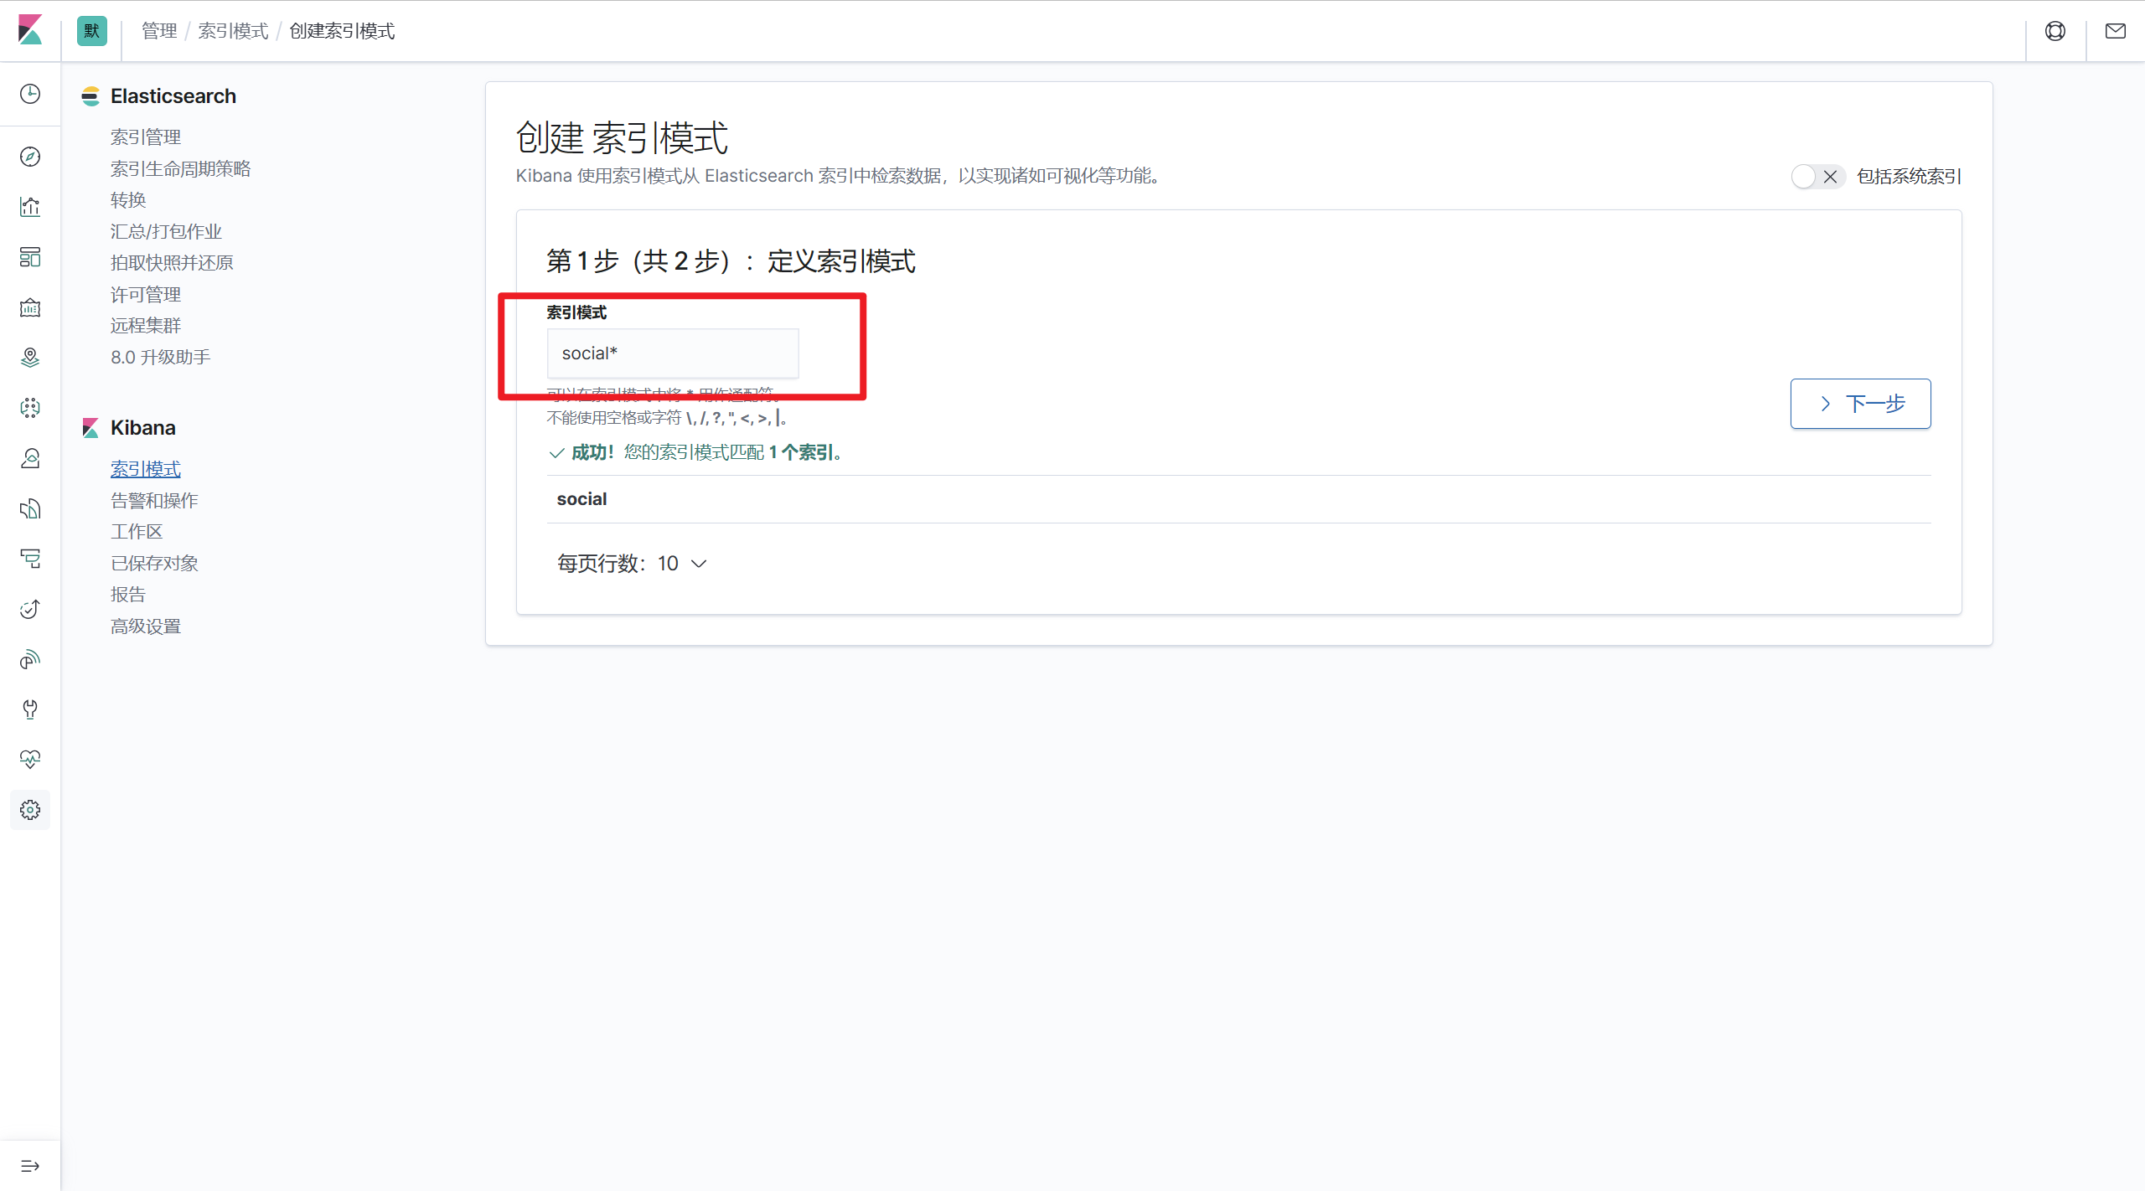Click the 下一步 button

pyautogui.click(x=1860, y=404)
